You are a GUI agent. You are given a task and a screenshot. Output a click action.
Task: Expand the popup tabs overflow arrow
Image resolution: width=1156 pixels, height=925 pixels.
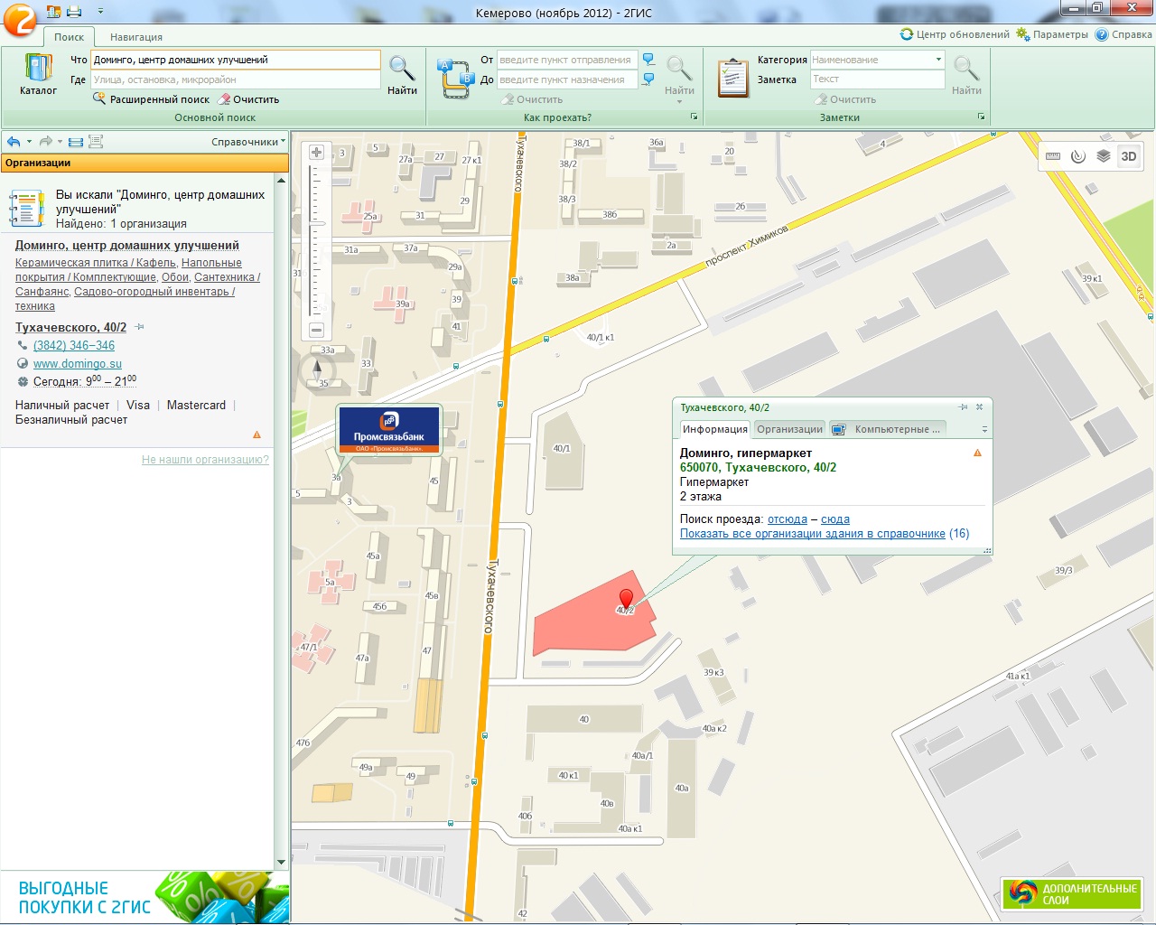[984, 430]
